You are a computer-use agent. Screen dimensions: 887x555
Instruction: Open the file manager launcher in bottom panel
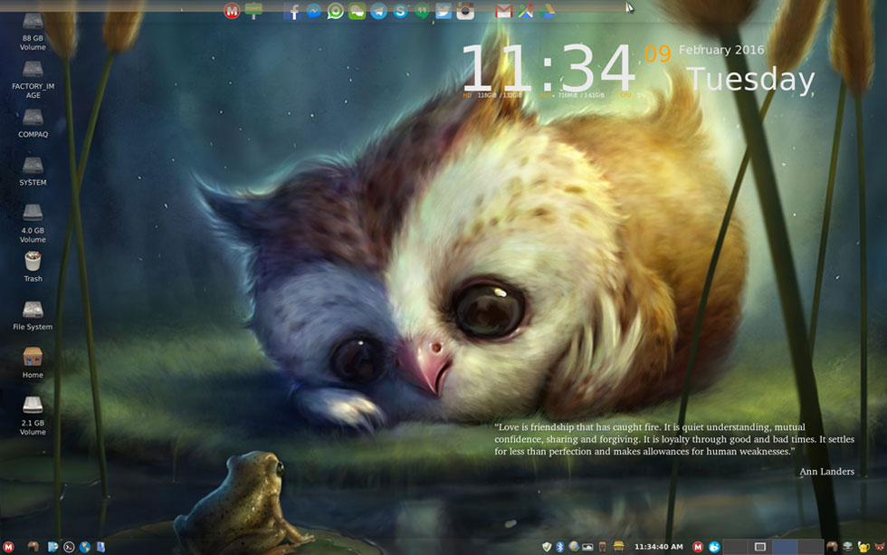(52, 547)
